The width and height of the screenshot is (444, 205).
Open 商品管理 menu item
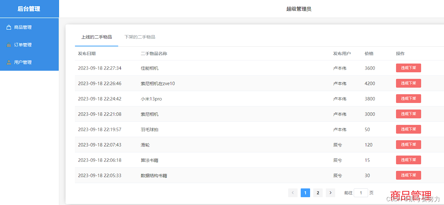29,27
